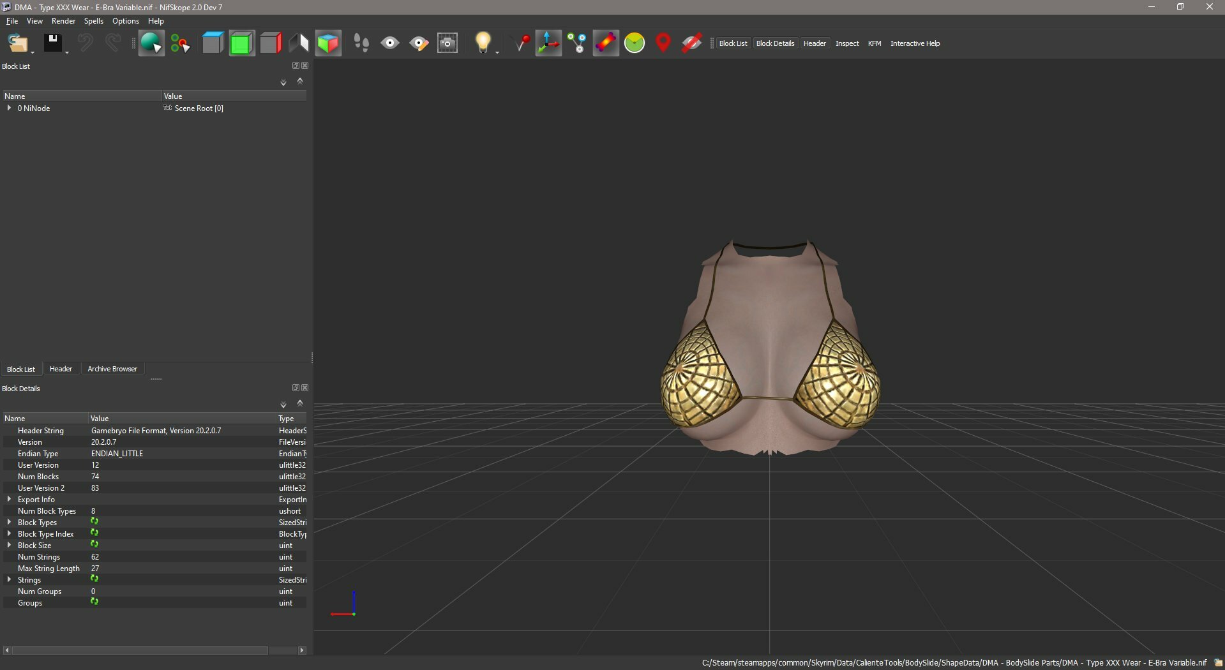The image size is (1225, 670).
Task: Click the scrollbar right arrow in Block Details
Action: tap(302, 650)
